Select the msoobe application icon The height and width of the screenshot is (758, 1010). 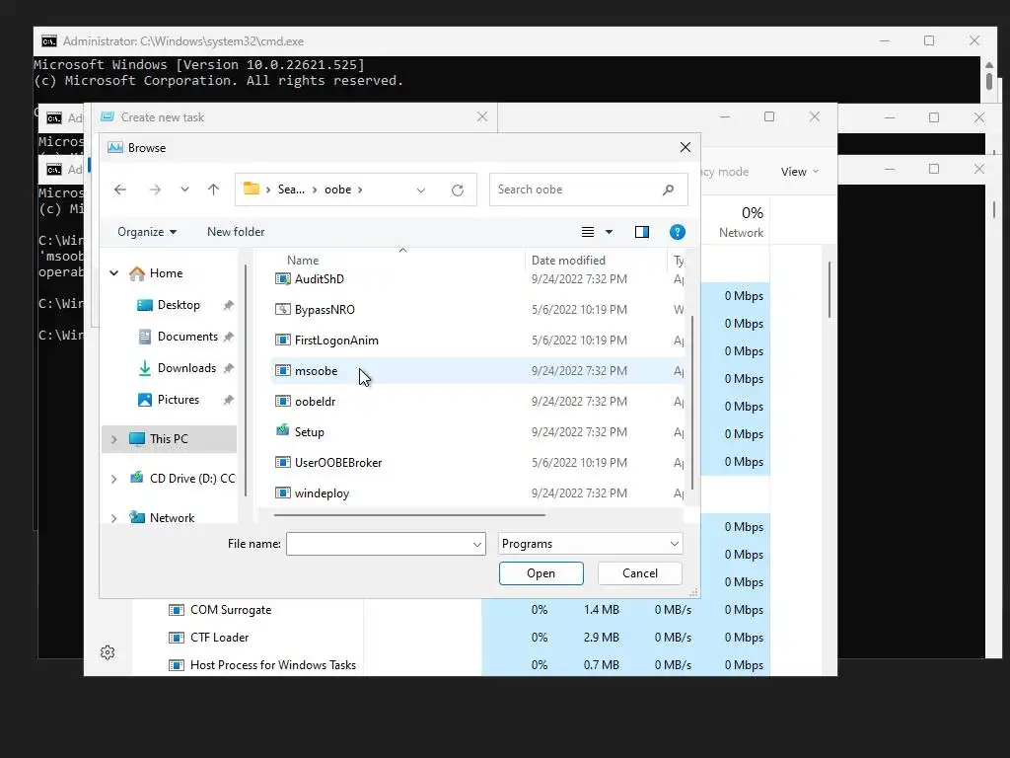click(282, 371)
